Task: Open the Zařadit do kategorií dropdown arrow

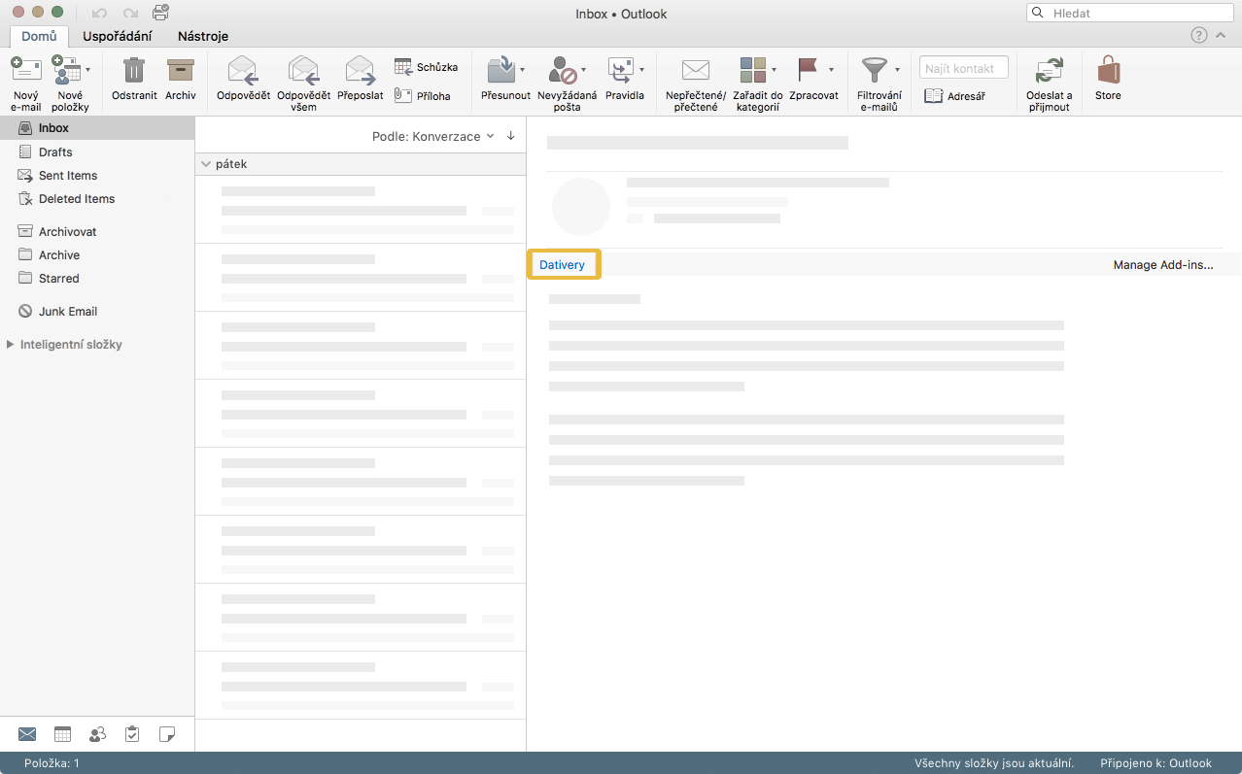Action: (x=775, y=70)
